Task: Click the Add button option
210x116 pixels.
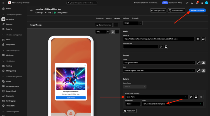Action: coord(130,111)
